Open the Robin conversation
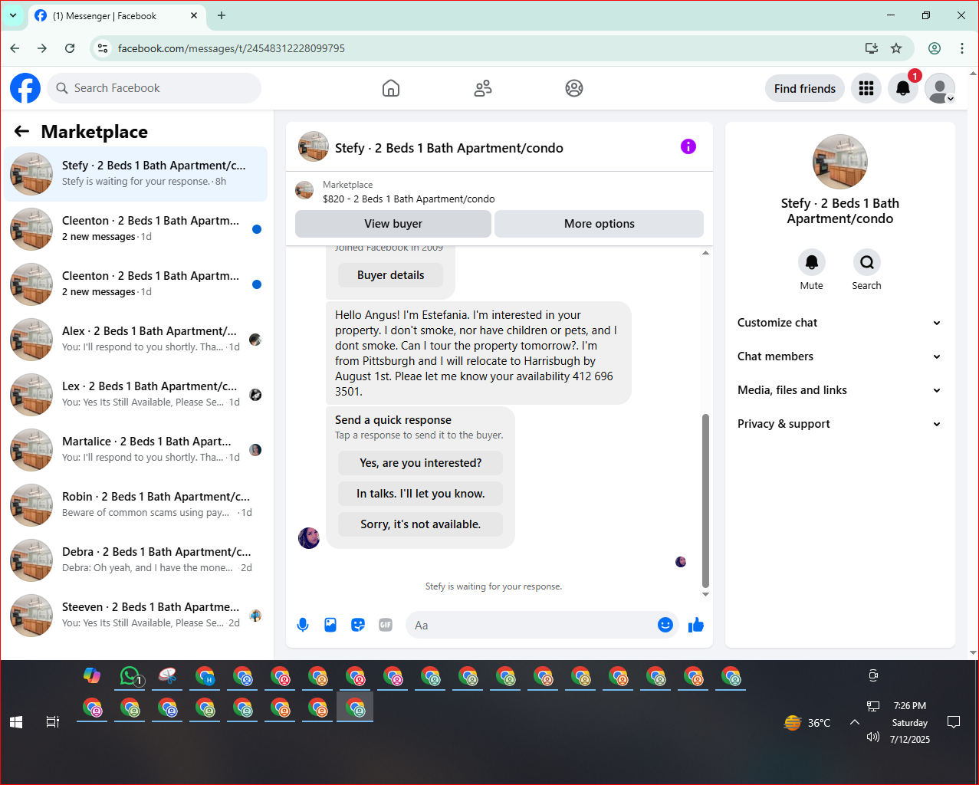This screenshot has height=785, width=979. [136, 505]
